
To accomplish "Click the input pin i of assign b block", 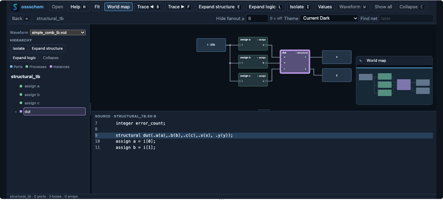I will click(240, 63).
